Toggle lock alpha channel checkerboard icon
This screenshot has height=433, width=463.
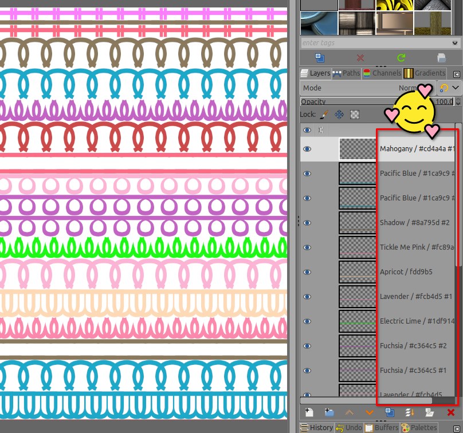click(x=355, y=115)
